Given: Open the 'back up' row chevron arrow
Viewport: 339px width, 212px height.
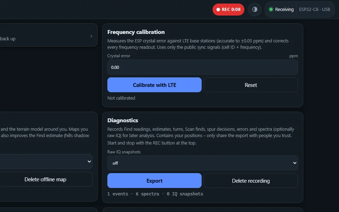Looking at the screenshot, I should pos(91,36).
